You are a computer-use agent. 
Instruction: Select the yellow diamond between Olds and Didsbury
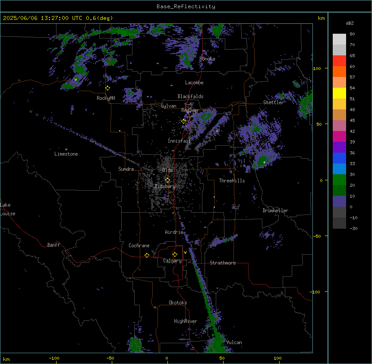click(x=167, y=180)
